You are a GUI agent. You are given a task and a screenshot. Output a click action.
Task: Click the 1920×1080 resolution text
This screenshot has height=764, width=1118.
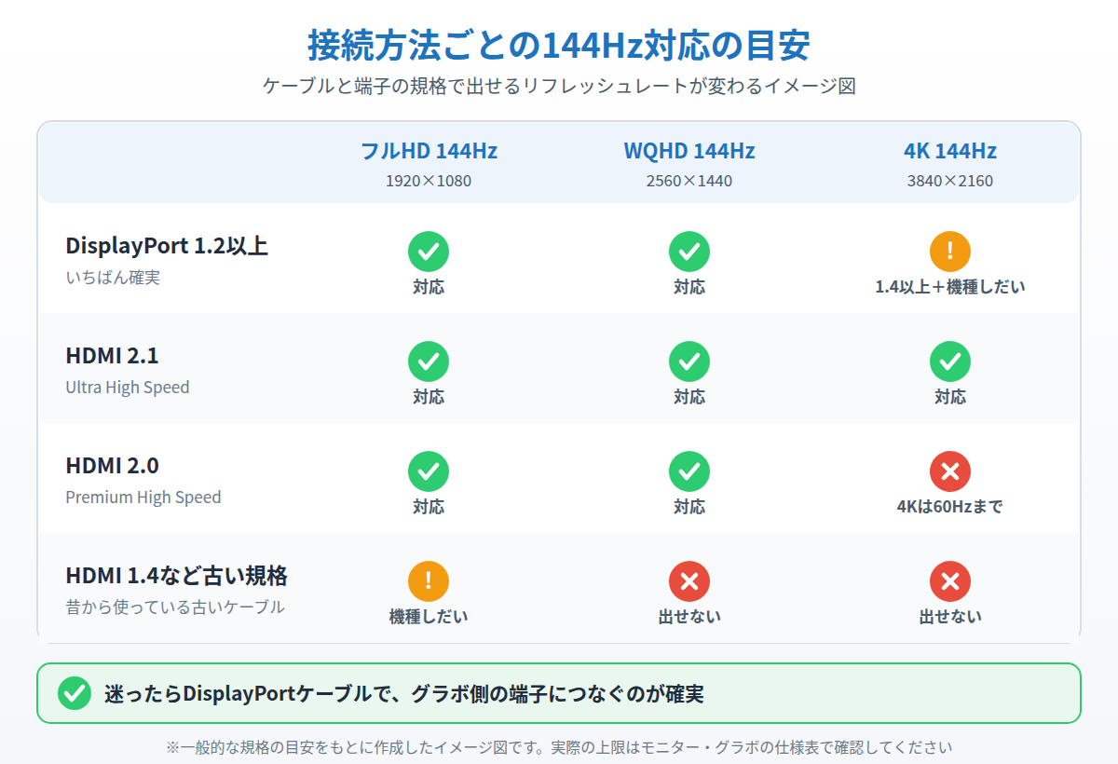coord(429,181)
